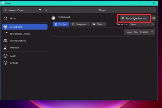Click the Apply checkmark icon
162x108 pixels.
click(5, 56)
